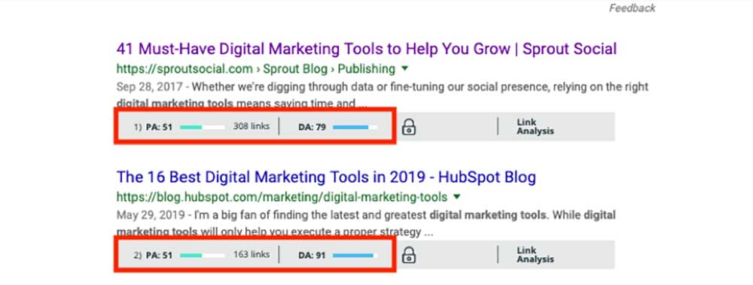This screenshot has height=285, width=753.
Task: Open Link Analysis for the Sprout Social result
Action: click(x=535, y=126)
